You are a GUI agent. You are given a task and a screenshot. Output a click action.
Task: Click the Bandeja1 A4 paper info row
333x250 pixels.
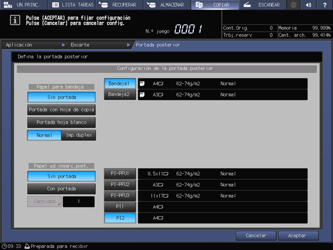click(223, 84)
